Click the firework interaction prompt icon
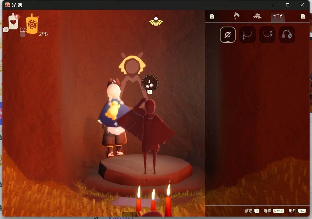The width and height of the screenshot is (312, 219). [x=150, y=84]
